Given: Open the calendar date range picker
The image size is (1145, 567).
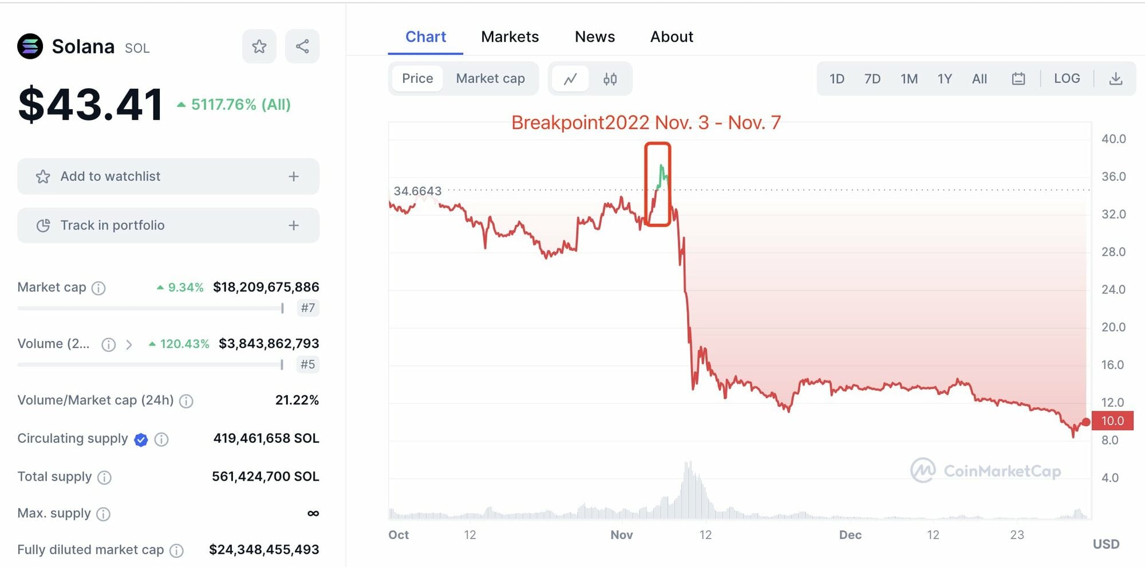Looking at the screenshot, I should (x=1018, y=79).
